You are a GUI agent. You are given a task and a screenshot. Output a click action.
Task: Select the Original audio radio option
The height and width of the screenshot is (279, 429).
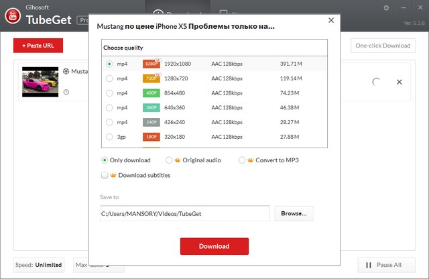point(169,160)
